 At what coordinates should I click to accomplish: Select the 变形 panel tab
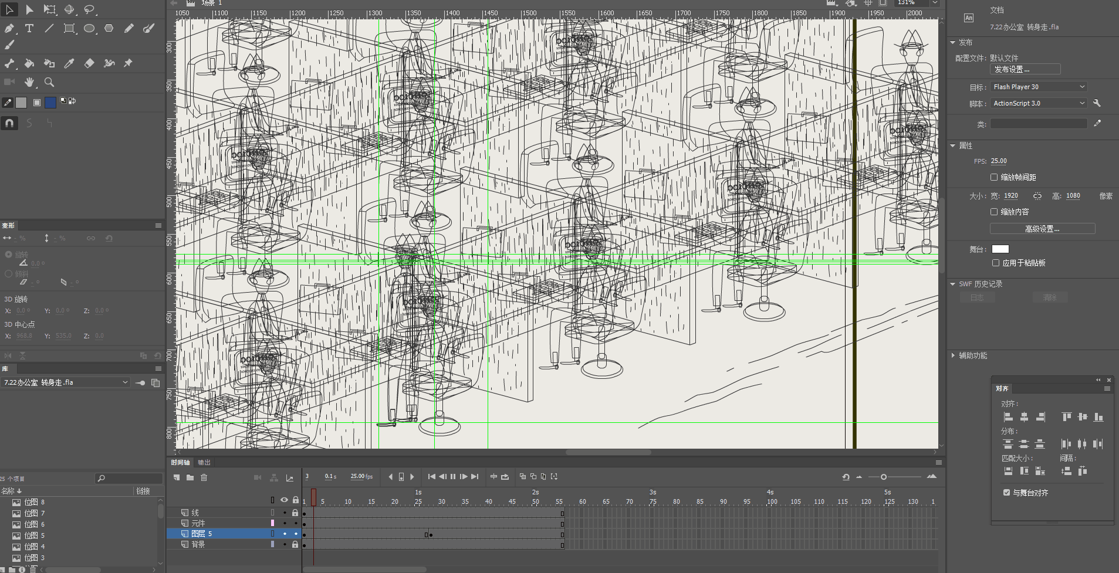[x=8, y=225]
